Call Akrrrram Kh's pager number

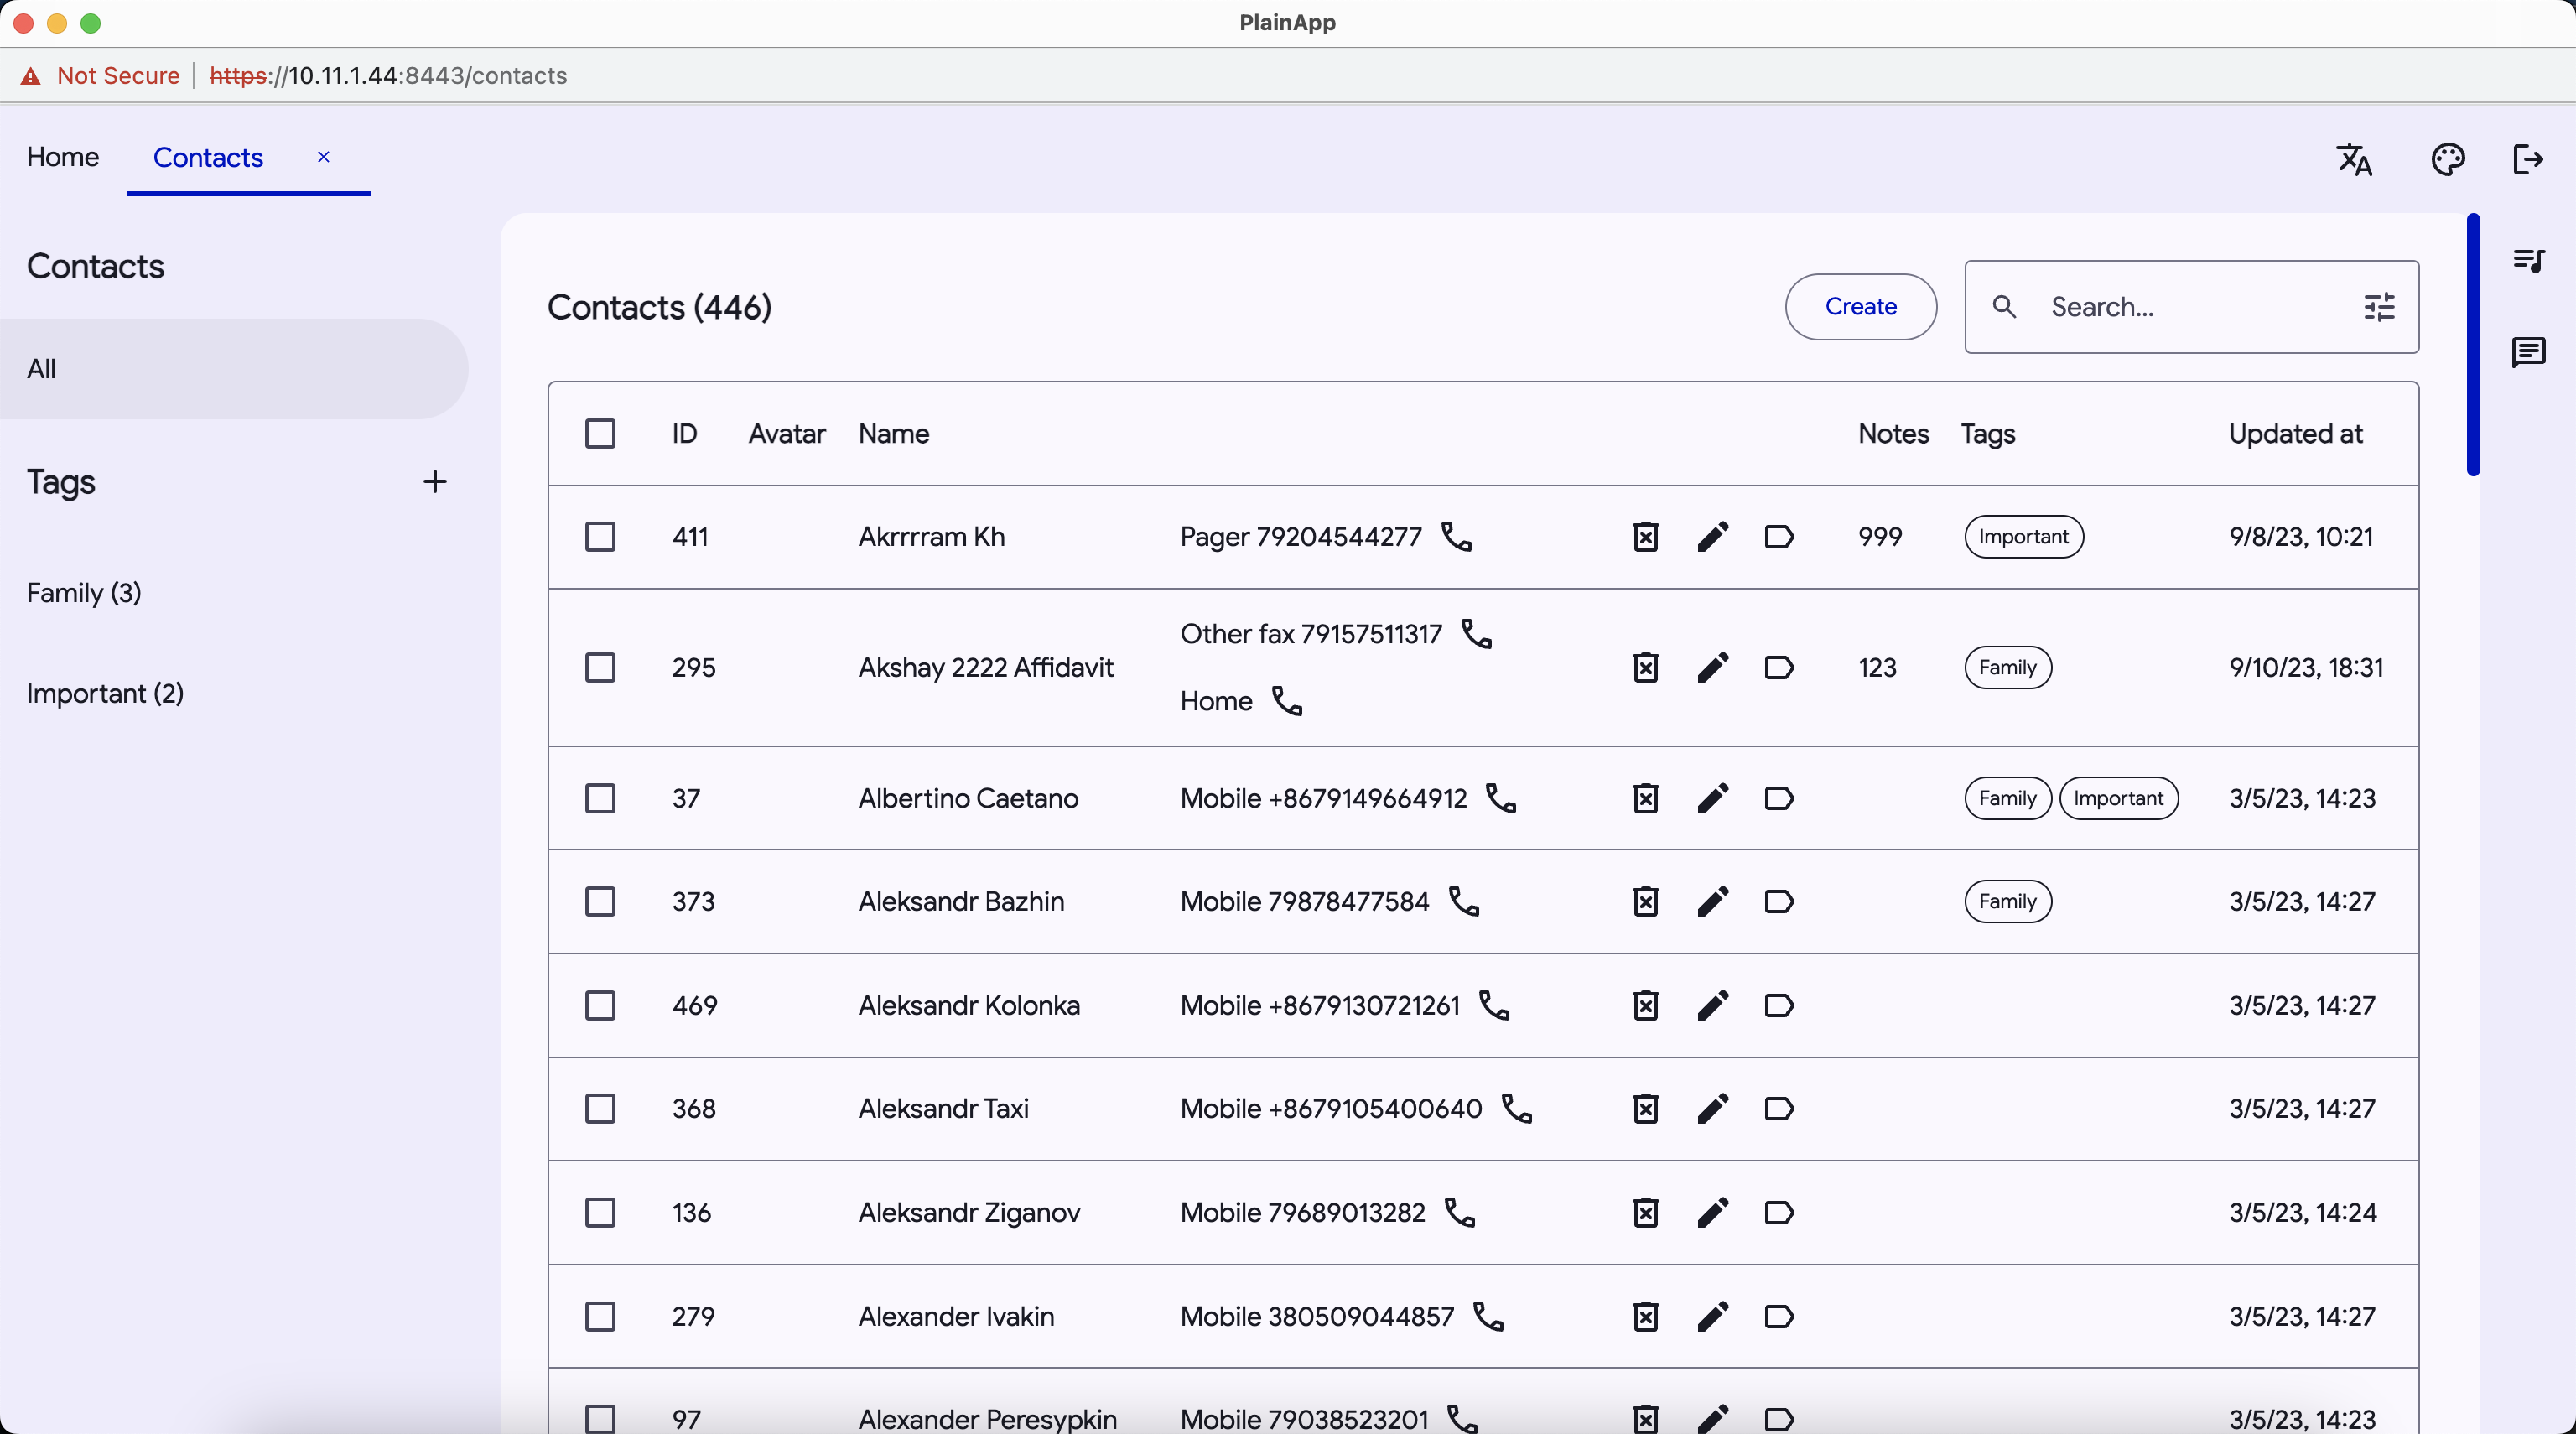(x=1456, y=536)
